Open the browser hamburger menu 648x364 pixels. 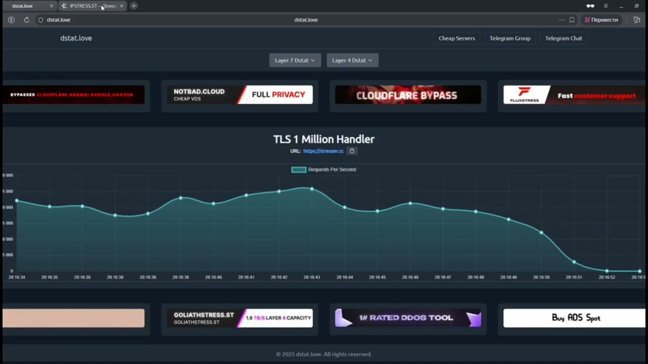(x=605, y=6)
